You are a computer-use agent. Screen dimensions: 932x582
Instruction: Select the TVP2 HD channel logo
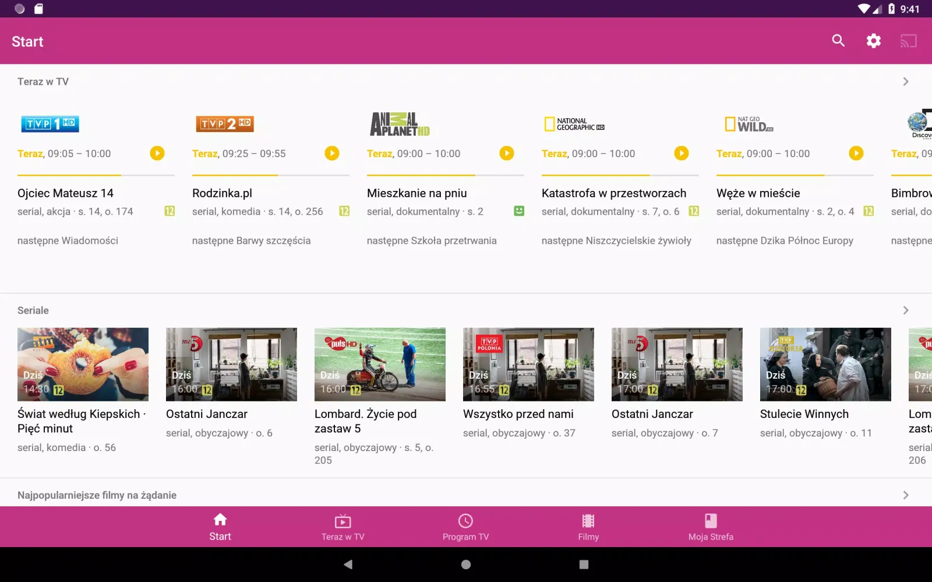(225, 123)
